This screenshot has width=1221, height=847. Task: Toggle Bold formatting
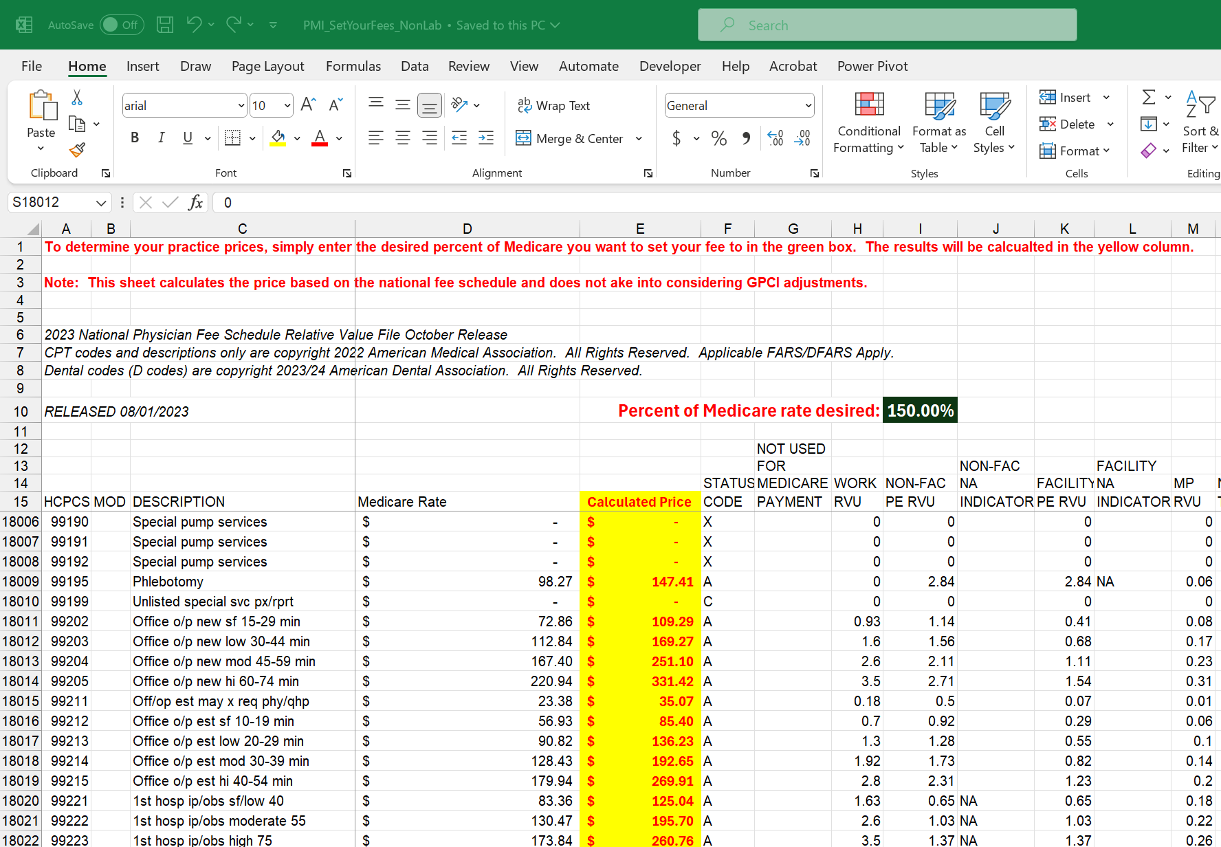pos(135,138)
